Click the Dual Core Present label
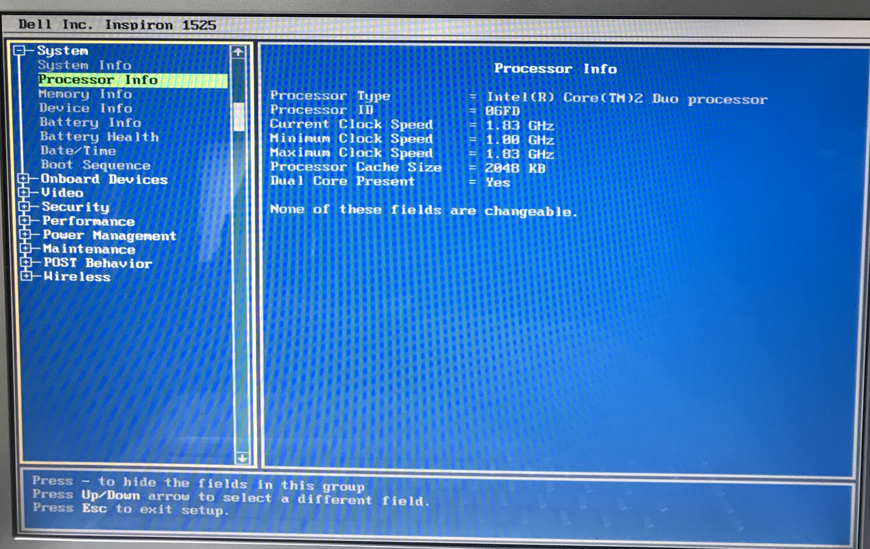The height and width of the screenshot is (549, 870). pyautogui.click(x=342, y=181)
